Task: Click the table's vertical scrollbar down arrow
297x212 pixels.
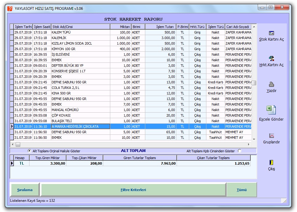Action: [x=254, y=139]
